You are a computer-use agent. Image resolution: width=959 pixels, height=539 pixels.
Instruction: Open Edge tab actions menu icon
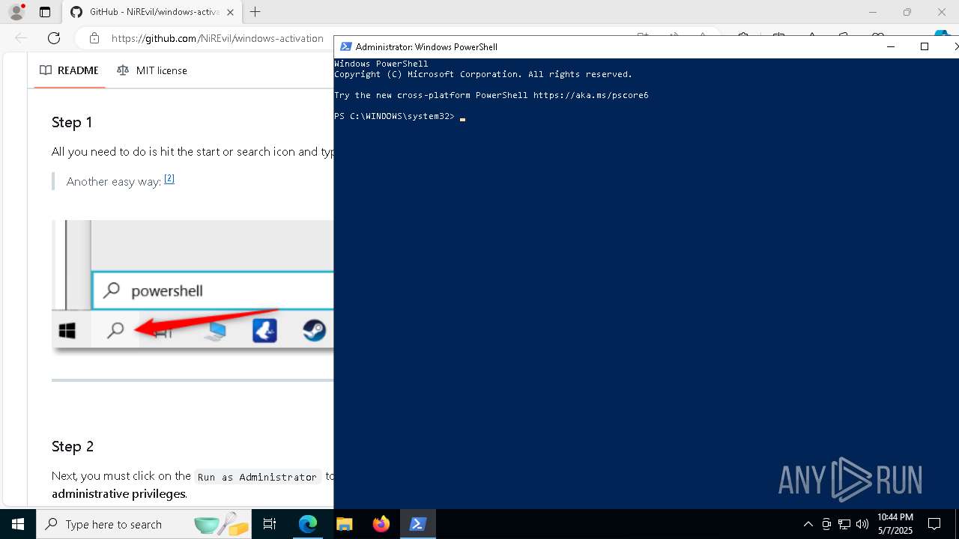click(45, 12)
